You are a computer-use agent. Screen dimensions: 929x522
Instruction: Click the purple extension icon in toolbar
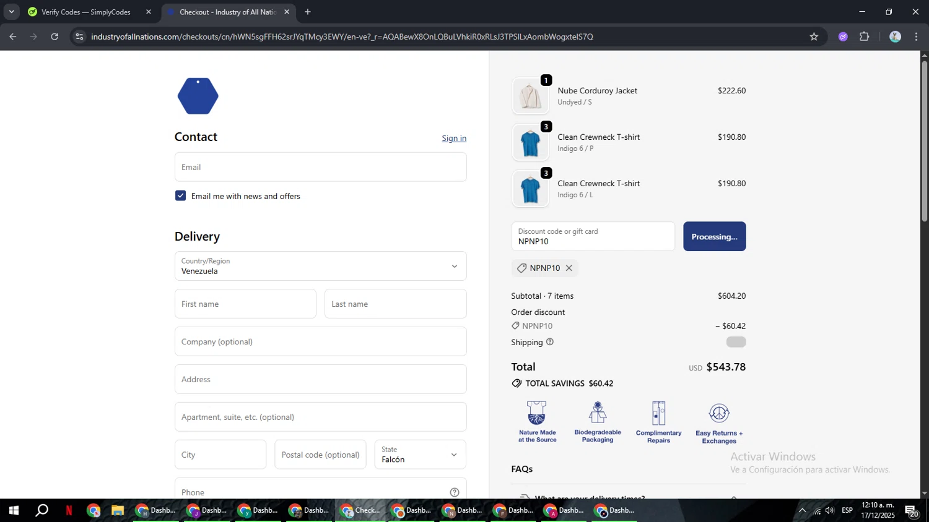[843, 36]
